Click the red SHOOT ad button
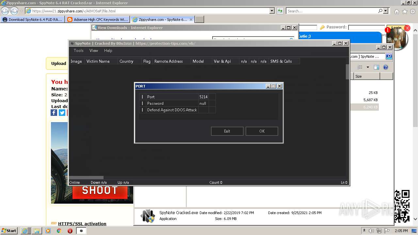 [100, 191]
